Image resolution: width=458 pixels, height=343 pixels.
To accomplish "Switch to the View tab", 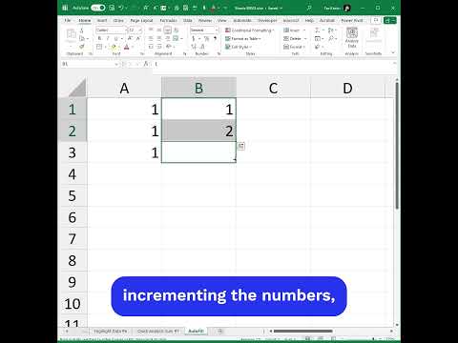I will [x=222, y=20].
